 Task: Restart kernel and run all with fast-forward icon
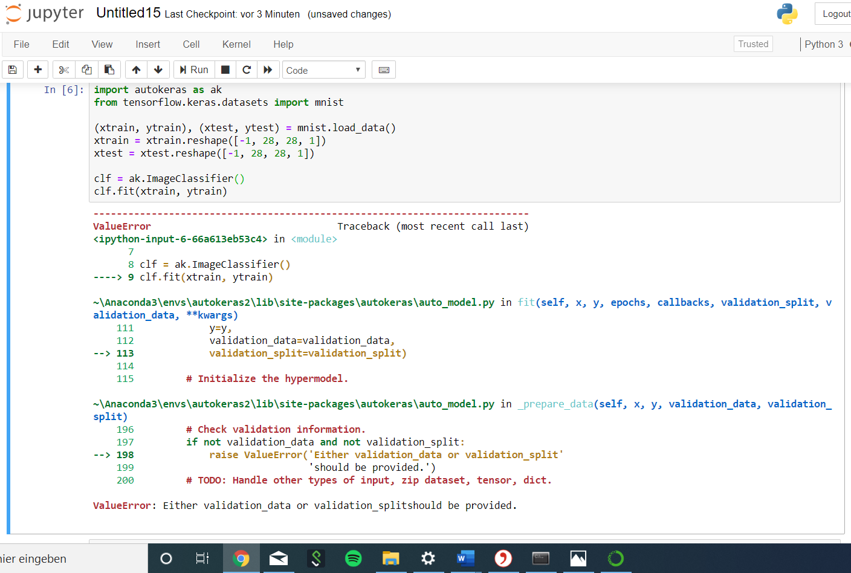pos(268,70)
